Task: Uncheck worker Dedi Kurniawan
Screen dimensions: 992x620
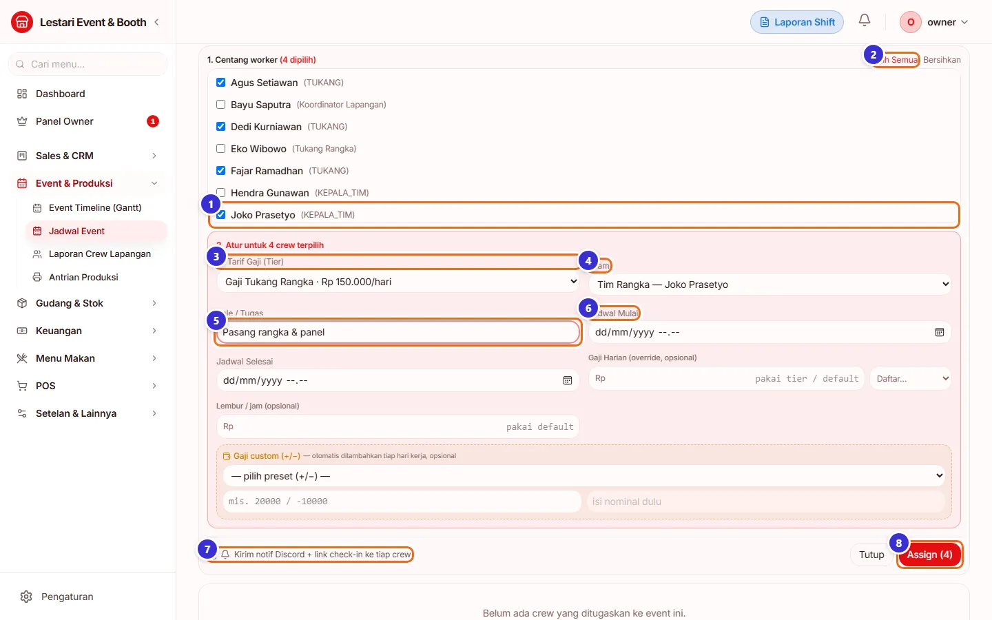Action: tap(221, 127)
